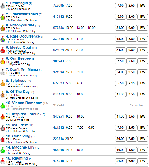The width and height of the screenshot is (149, 167).
Task: Click Madame Lily's green silk icon
Action: 3,150
